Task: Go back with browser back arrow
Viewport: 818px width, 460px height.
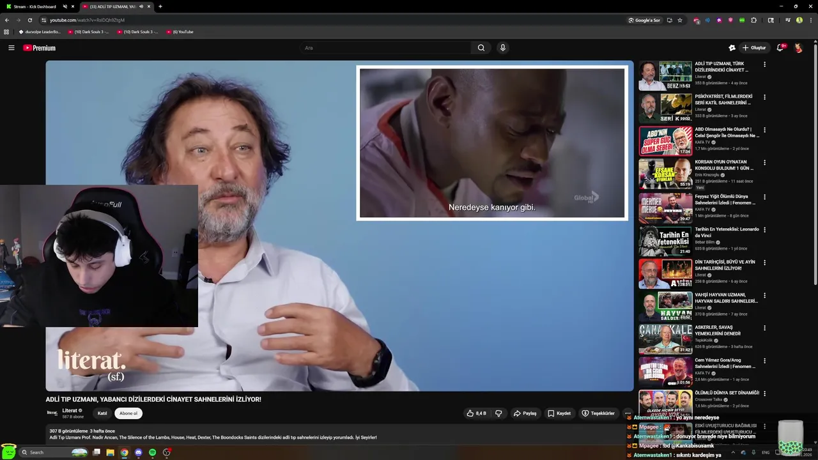Action: pyautogui.click(x=7, y=20)
